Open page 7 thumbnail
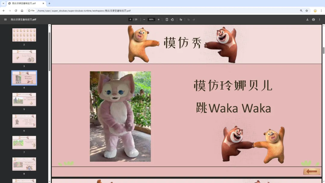 click(x=24, y=143)
